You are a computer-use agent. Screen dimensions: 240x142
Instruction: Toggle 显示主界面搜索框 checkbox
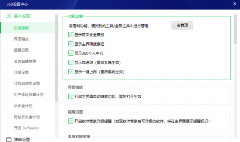click(71, 44)
